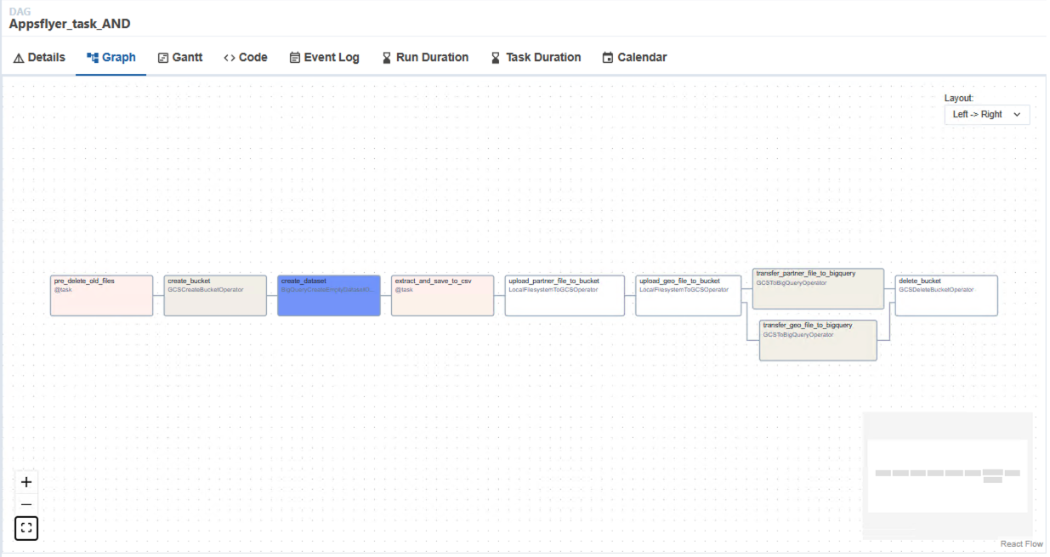Open the Code view icon
1050x557 pixels.
pos(230,57)
